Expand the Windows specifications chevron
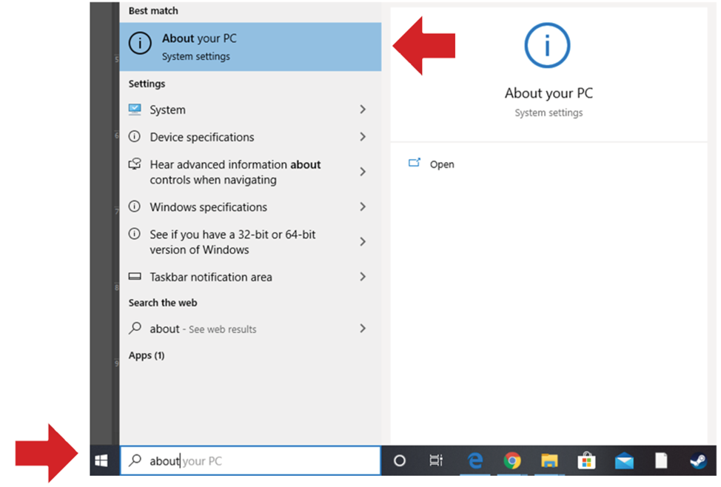The image size is (721, 487). [x=363, y=206]
